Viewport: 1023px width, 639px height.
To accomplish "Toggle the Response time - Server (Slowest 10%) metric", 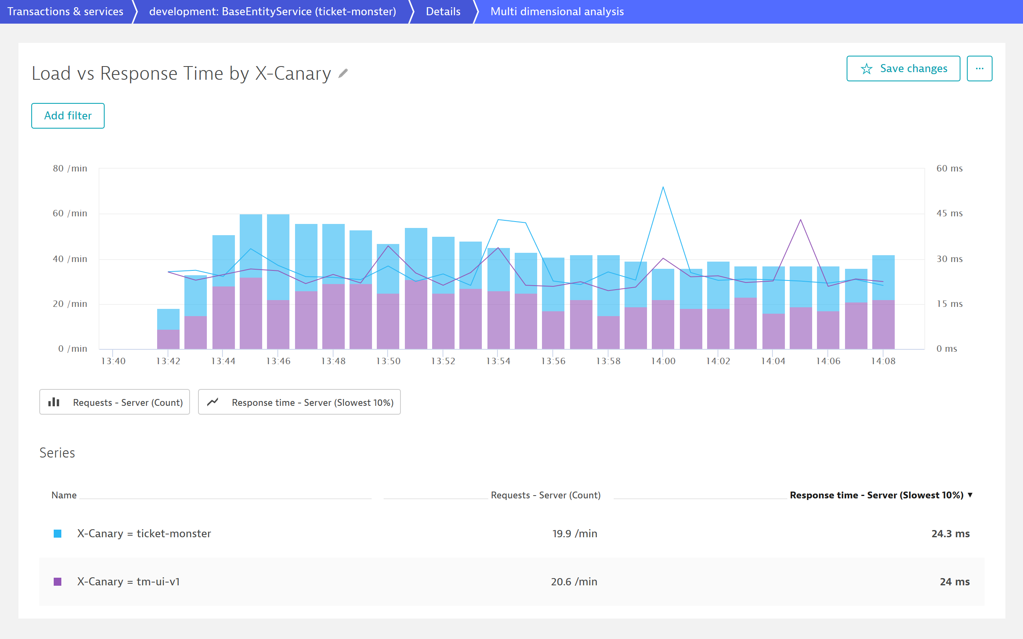I will pos(312,402).
